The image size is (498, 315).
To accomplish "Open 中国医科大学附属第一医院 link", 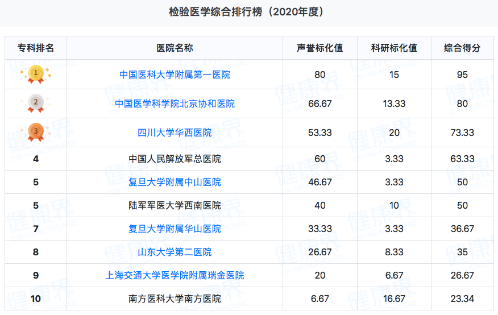I will pyautogui.click(x=175, y=74).
